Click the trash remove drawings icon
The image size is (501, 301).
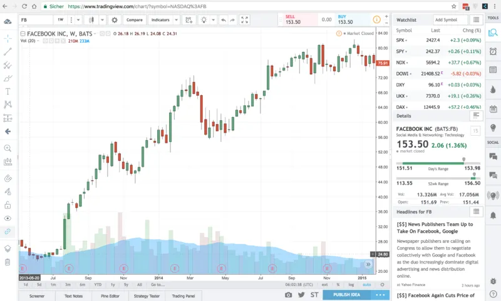tap(8, 262)
